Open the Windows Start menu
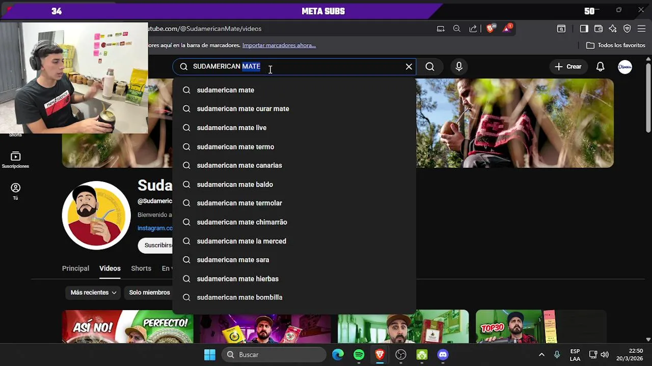This screenshot has height=366, width=652. 209,355
